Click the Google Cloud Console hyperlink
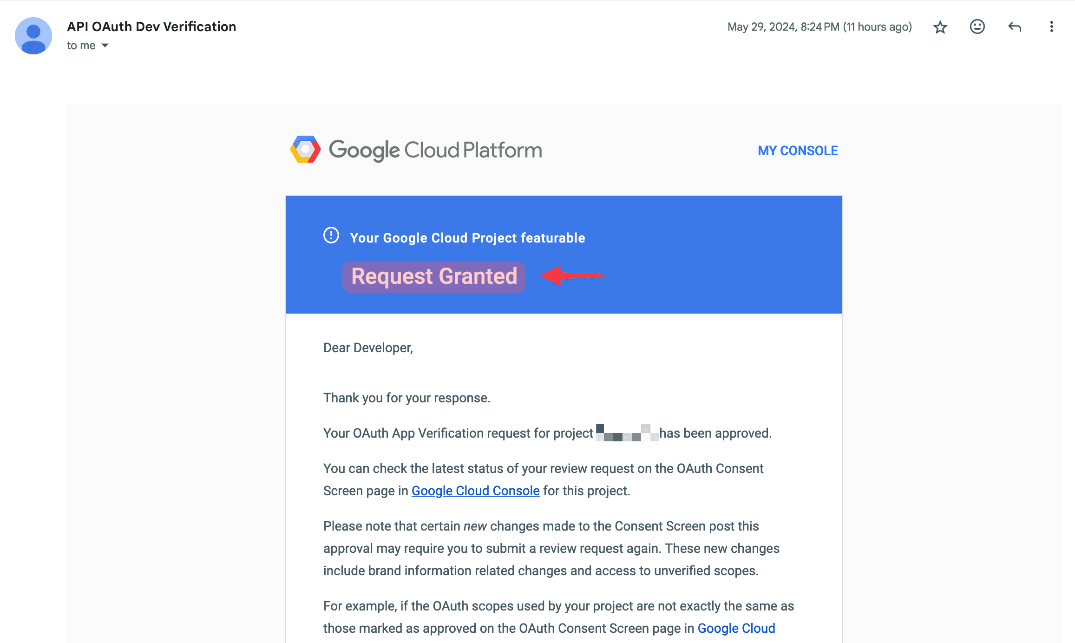 point(474,491)
